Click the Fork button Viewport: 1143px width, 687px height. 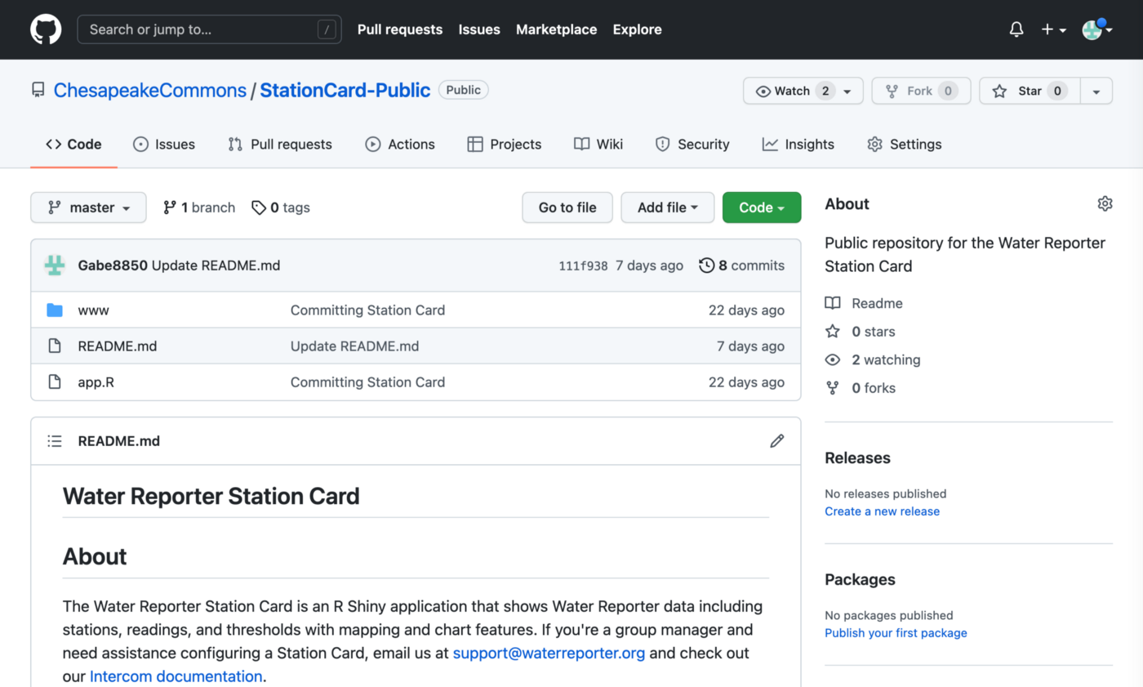tap(921, 91)
